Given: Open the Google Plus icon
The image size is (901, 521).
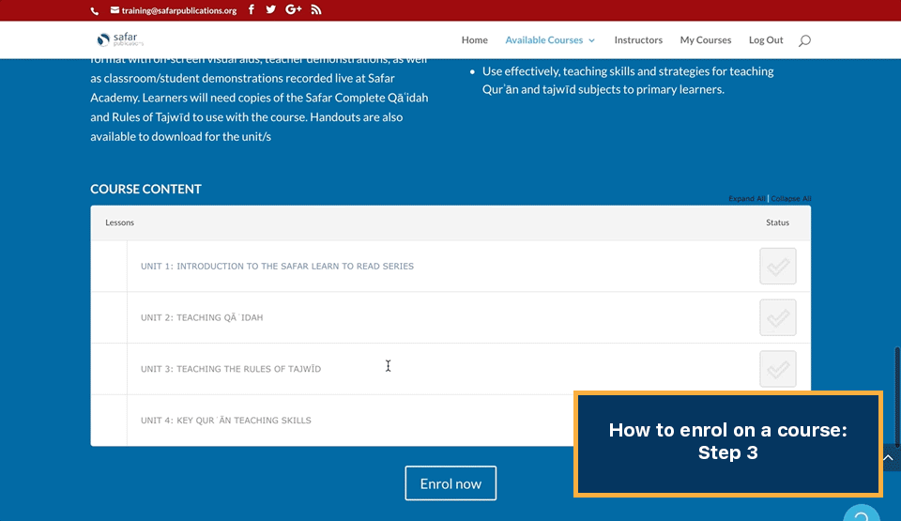Looking at the screenshot, I should click(294, 9).
